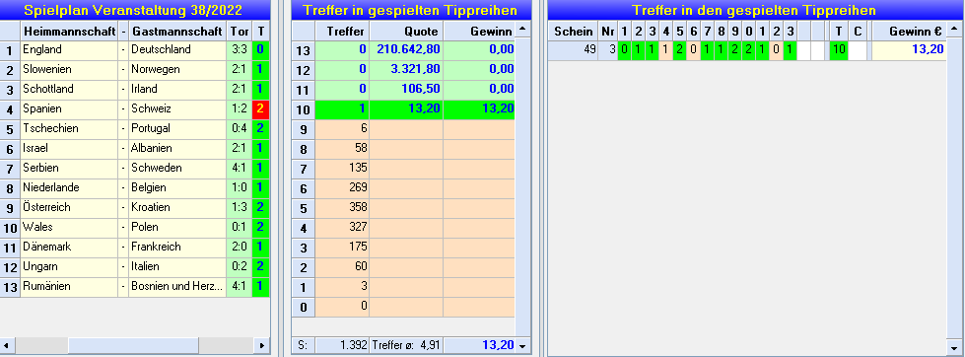Click the 0:4 score for Tschechien - Portugal
This screenshot has width=965, height=357.
(240, 128)
